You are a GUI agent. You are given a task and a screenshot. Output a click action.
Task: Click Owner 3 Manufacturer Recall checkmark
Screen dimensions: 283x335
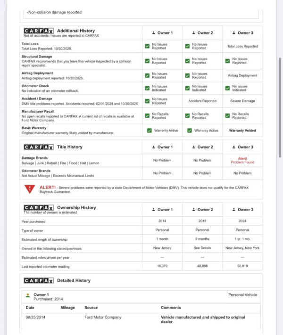click(x=227, y=116)
